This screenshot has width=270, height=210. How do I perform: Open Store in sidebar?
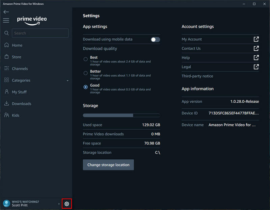[x=17, y=57]
